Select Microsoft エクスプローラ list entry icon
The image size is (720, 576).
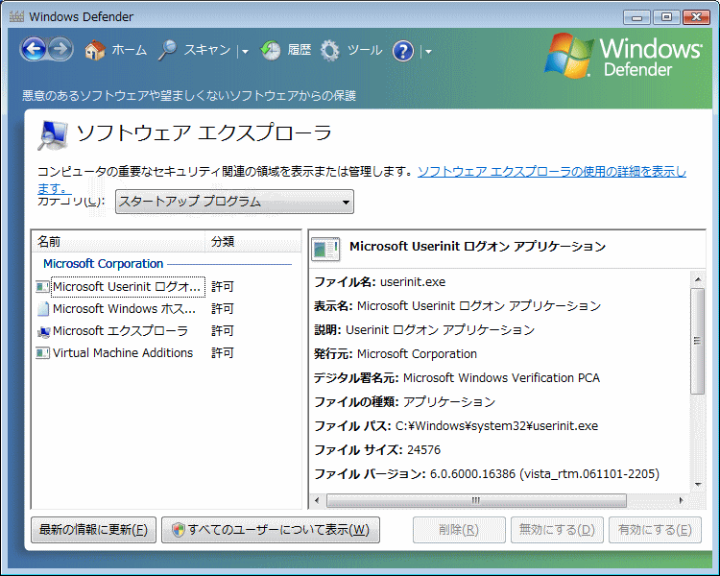42,331
